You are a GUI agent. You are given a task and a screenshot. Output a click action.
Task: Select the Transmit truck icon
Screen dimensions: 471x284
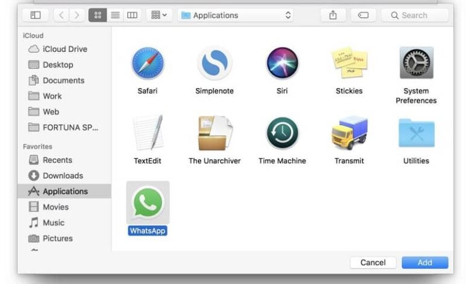coord(350,133)
